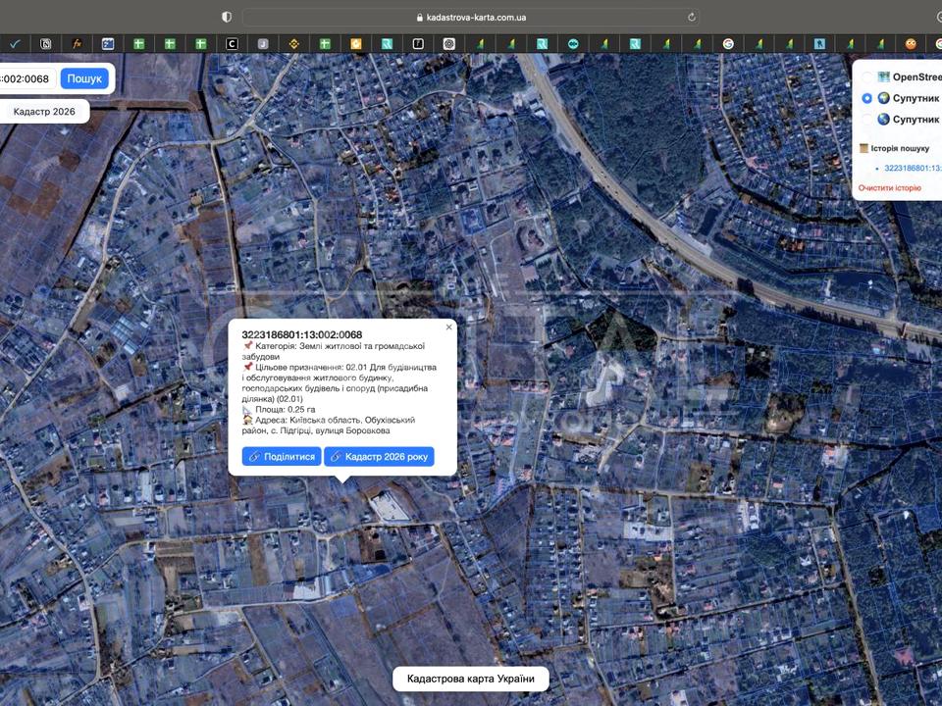Click the Кадастрова карта України button
This screenshot has height=706, width=942.
tap(470, 679)
